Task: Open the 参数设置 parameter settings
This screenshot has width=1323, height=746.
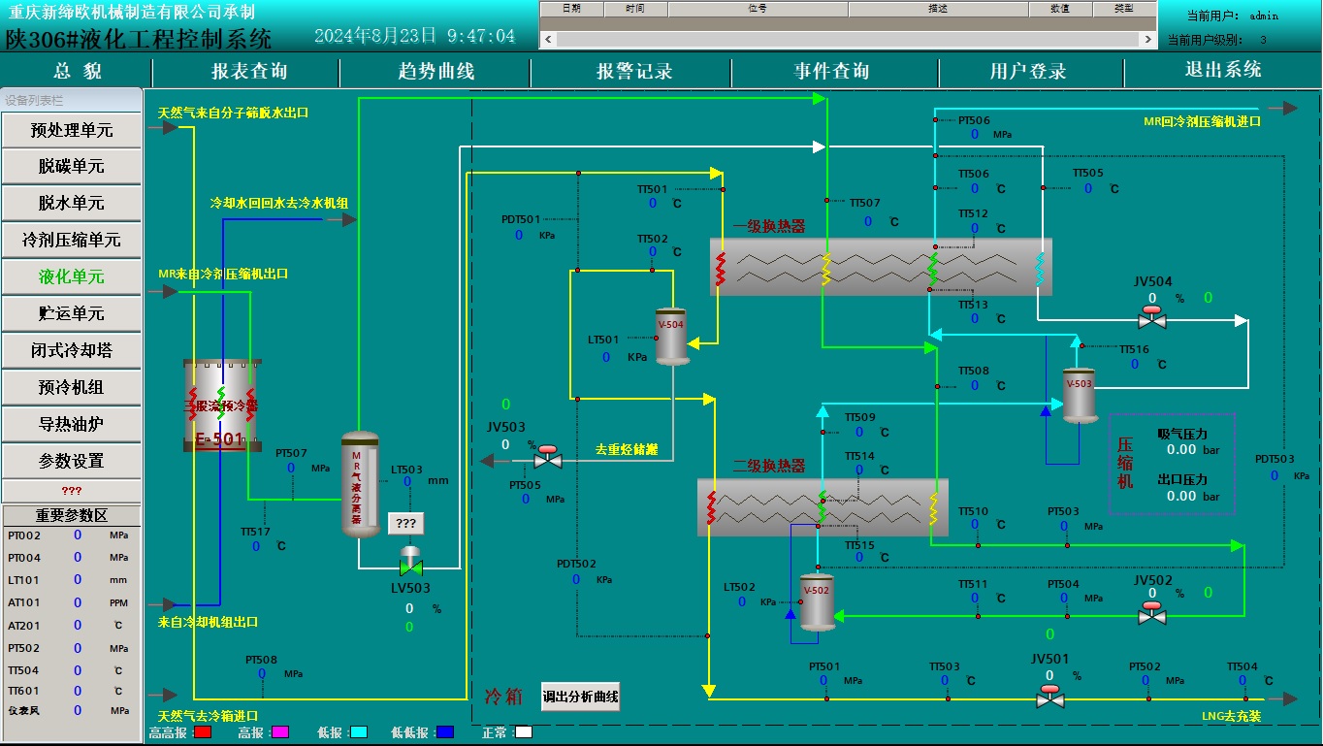Action: click(72, 461)
